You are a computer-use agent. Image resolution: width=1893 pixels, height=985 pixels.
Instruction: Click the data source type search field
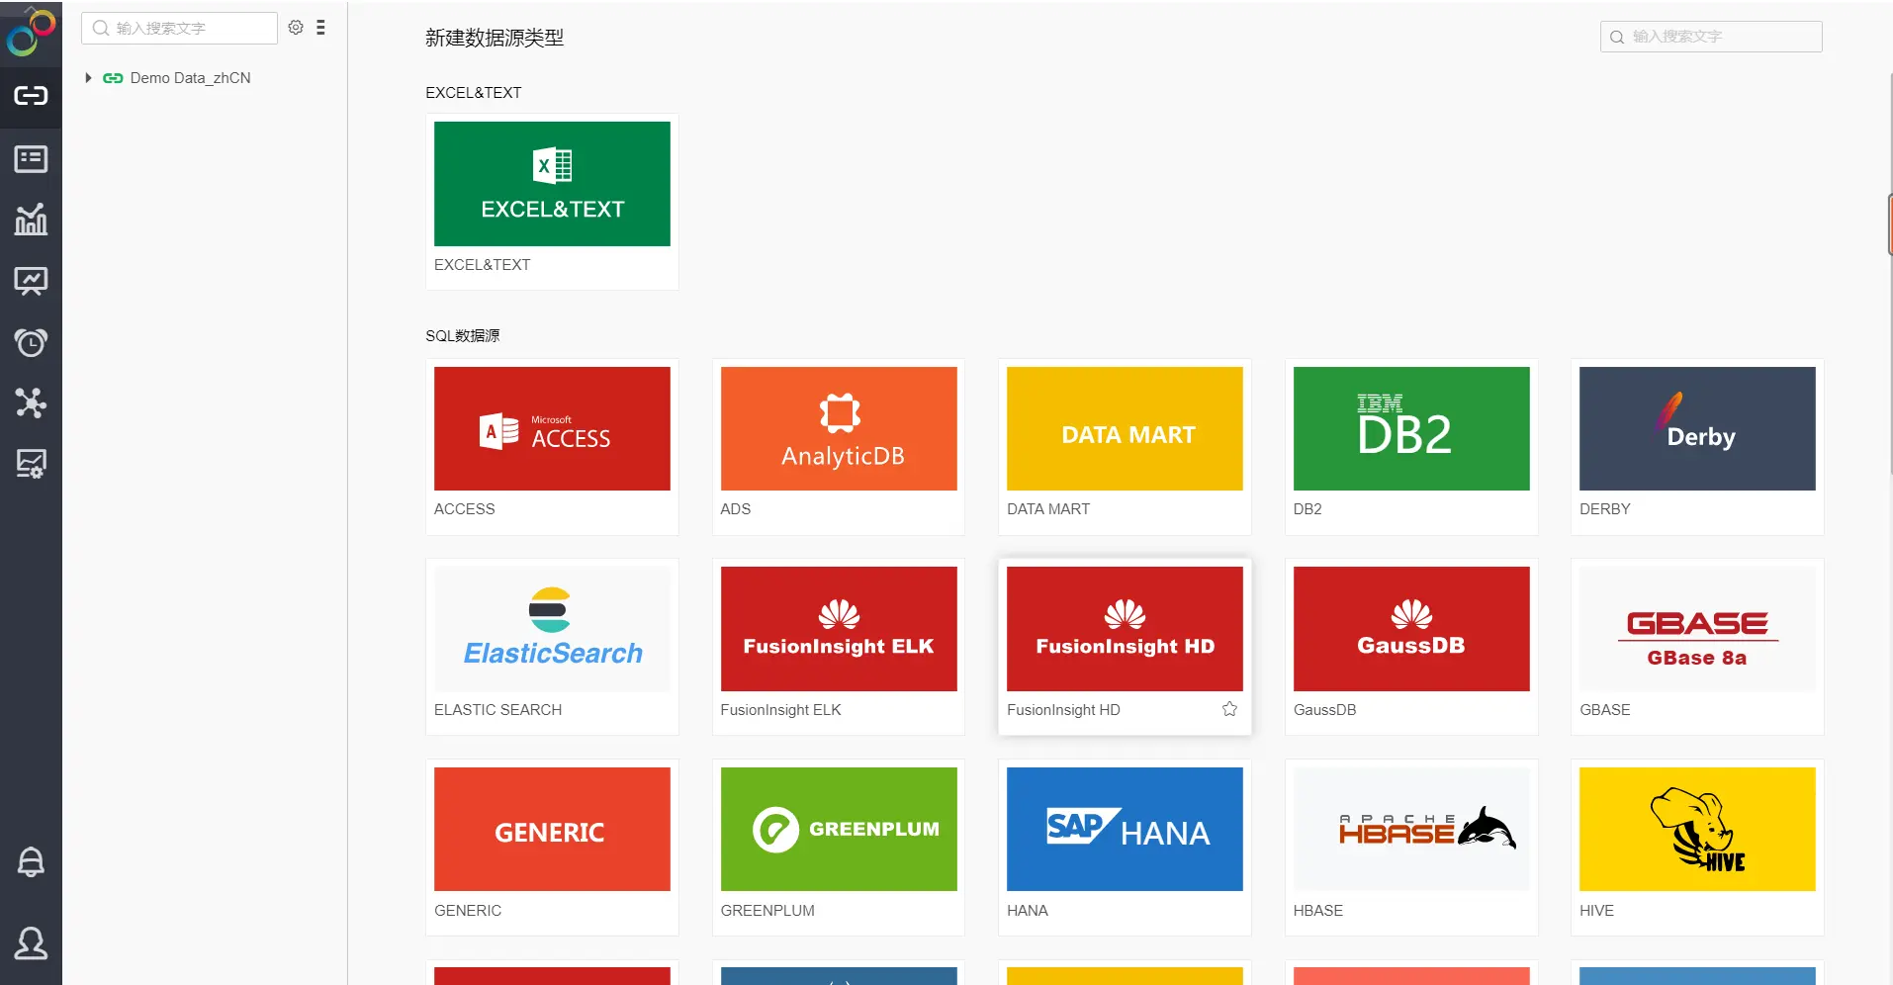click(x=1711, y=37)
